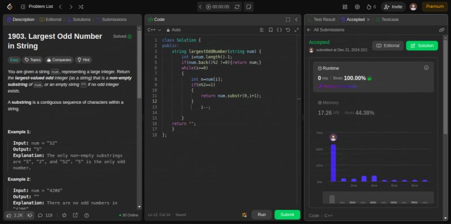This screenshot has width=451, height=224.
Task: Open the layout grid icon
Action: click(345, 7)
